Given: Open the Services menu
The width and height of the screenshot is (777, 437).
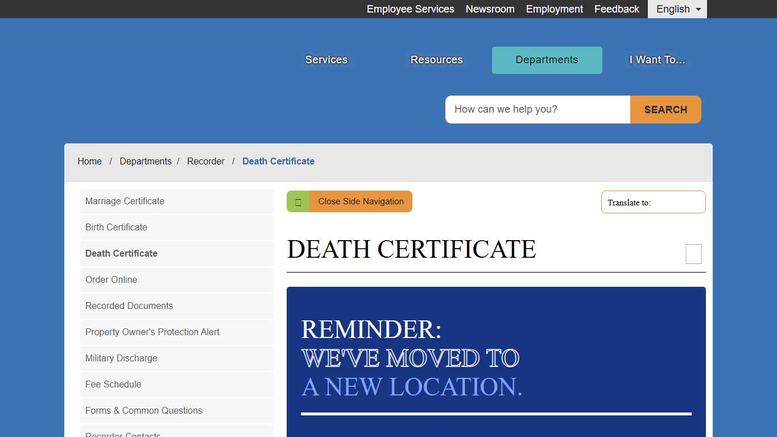Looking at the screenshot, I should point(326,60).
